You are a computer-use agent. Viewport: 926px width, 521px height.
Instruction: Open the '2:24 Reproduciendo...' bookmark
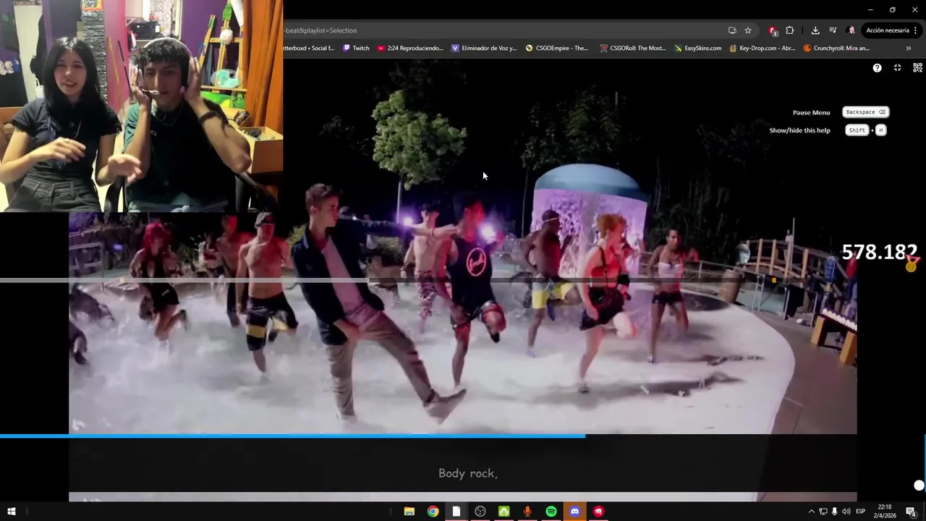tap(410, 48)
